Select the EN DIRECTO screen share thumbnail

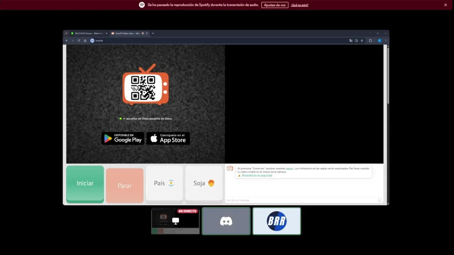click(x=176, y=221)
